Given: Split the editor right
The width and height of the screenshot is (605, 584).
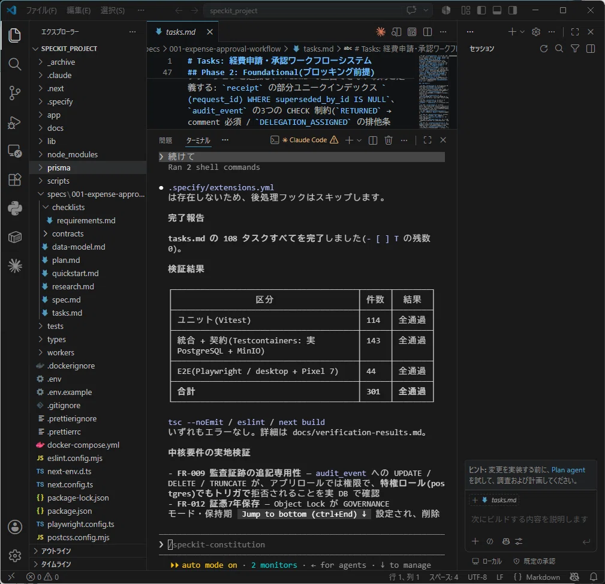Looking at the screenshot, I should [428, 32].
